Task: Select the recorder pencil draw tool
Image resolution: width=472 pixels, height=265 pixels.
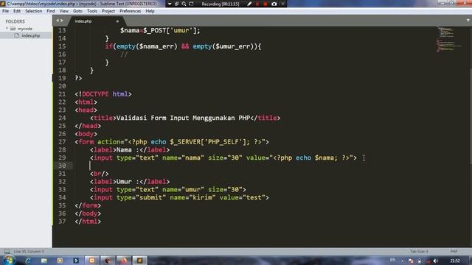Action: point(249,4)
